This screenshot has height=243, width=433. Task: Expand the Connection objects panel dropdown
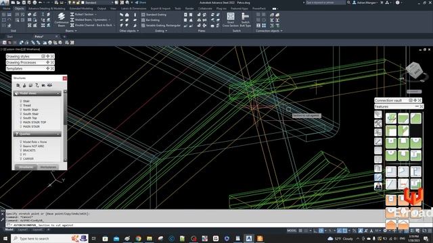(x=269, y=31)
